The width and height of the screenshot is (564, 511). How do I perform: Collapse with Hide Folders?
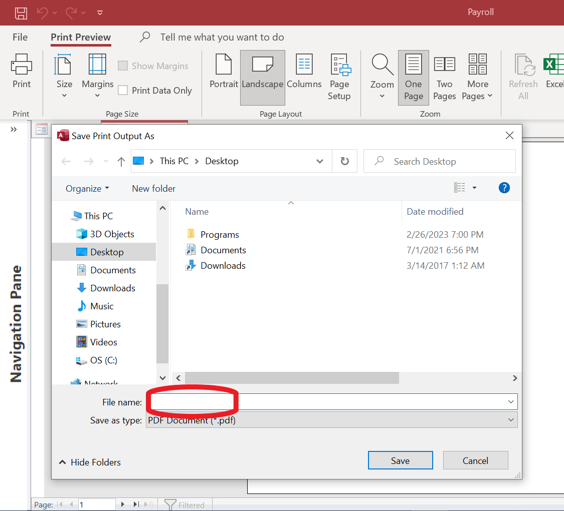90,462
